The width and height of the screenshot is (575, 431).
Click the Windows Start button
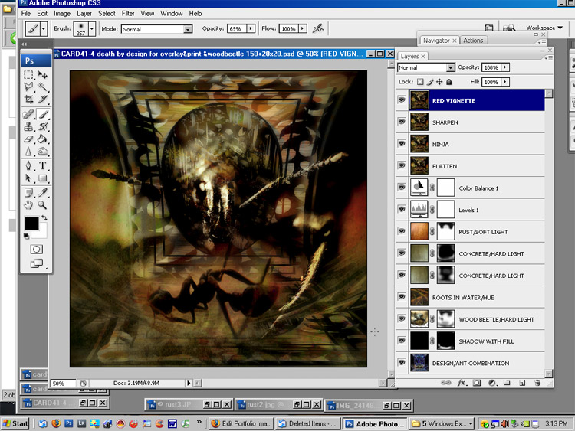pos(15,423)
